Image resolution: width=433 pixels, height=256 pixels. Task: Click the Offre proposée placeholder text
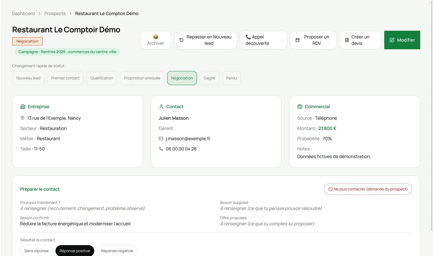tap(267, 224)
